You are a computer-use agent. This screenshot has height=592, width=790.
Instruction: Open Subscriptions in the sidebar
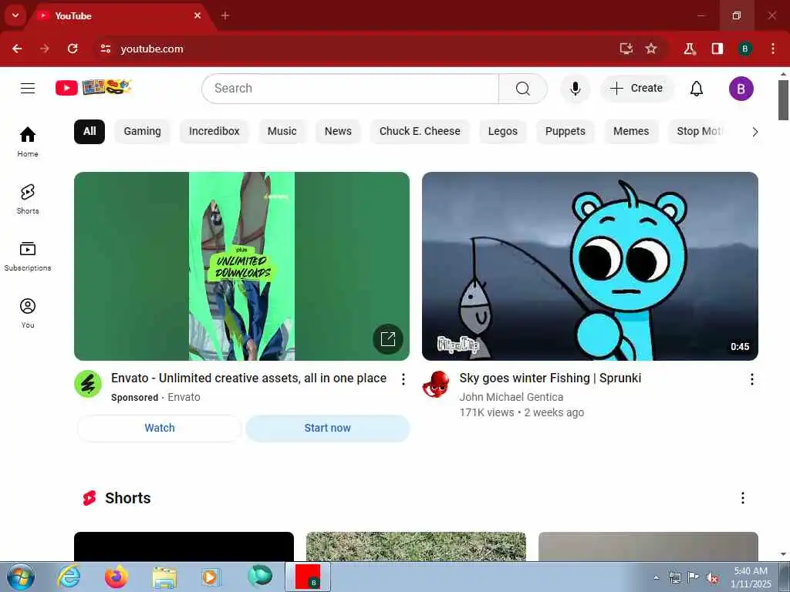28,256
